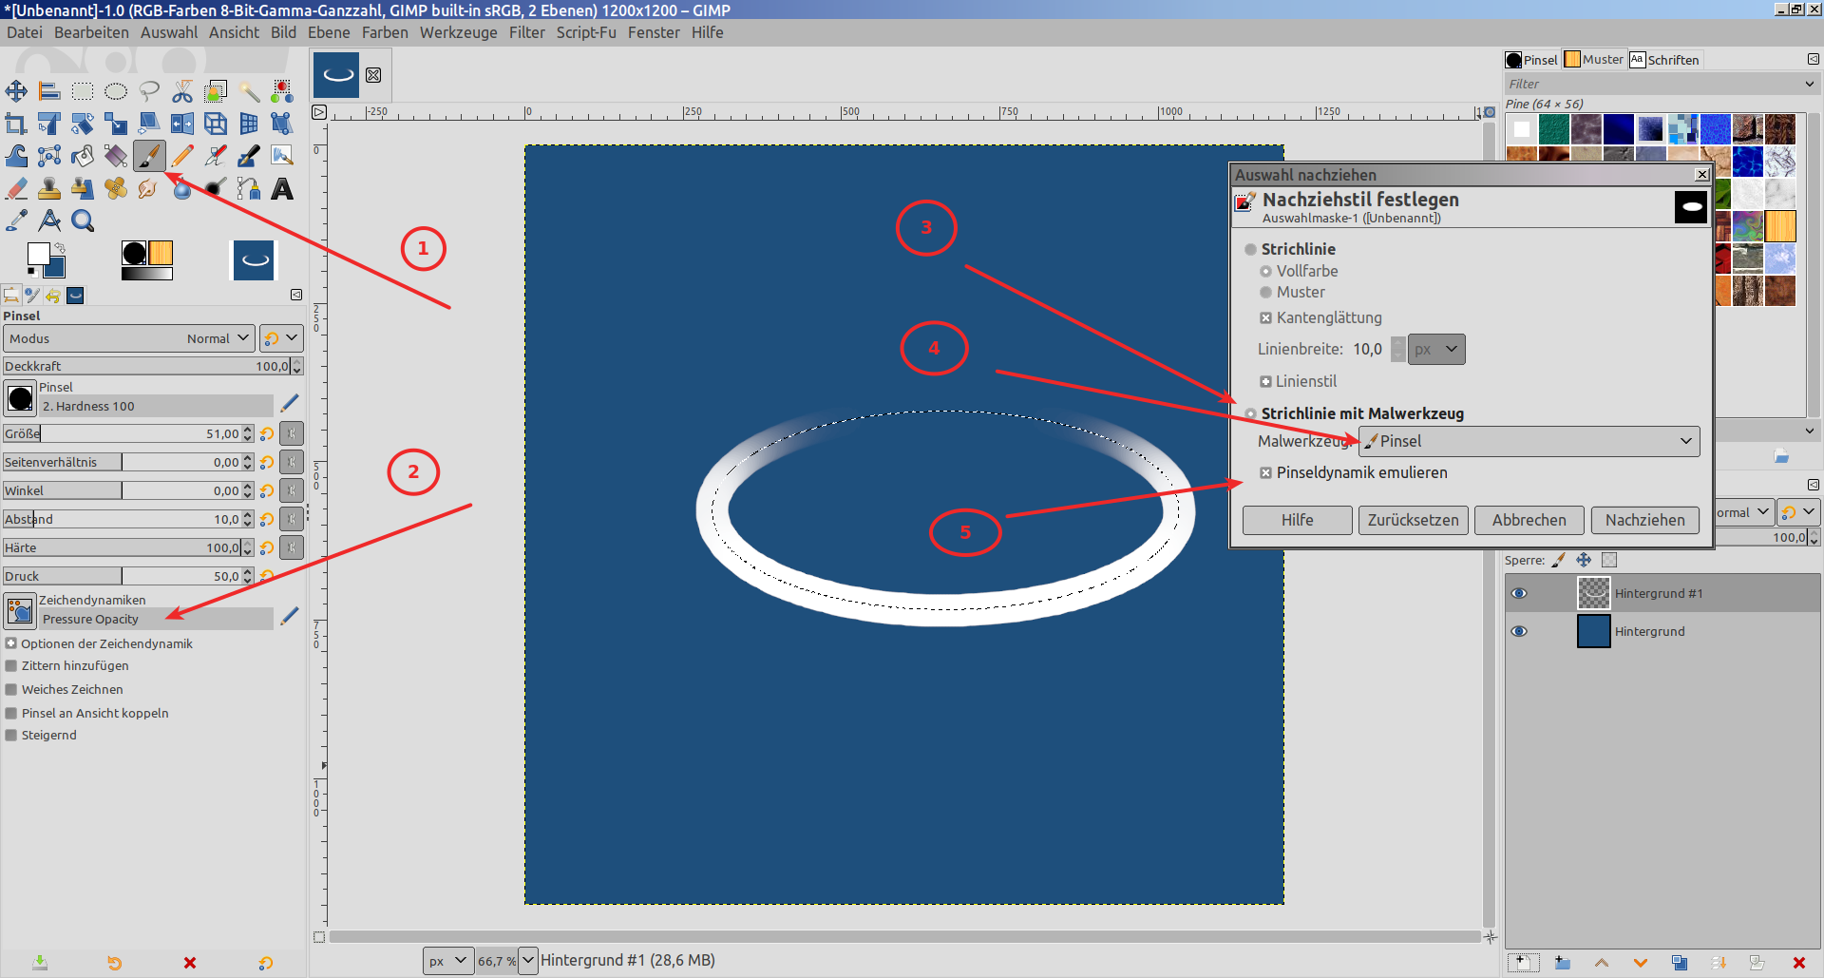This screenshot has width=1824, height=978.
Task: Hide the Hintergrund #1 layer
Action: 1519,593
